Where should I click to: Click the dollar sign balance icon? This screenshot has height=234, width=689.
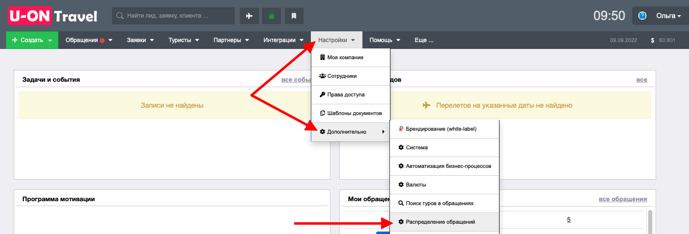tap(653, 40)
